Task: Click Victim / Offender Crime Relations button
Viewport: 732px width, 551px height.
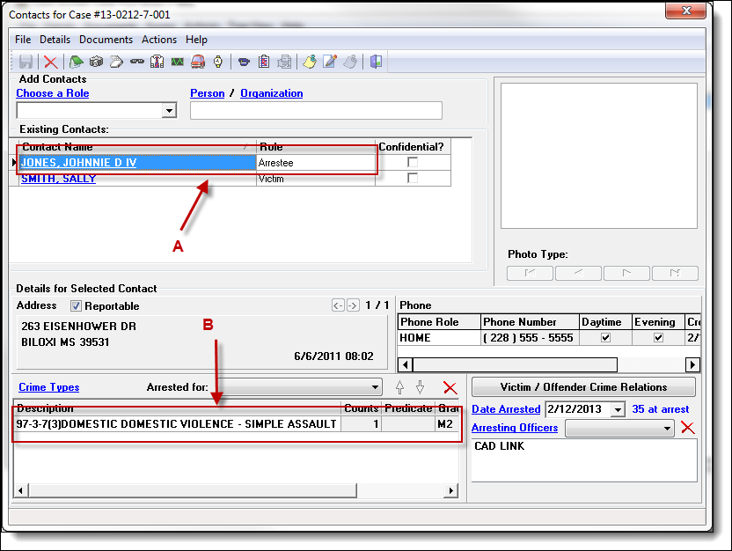Action: point(583,387)
